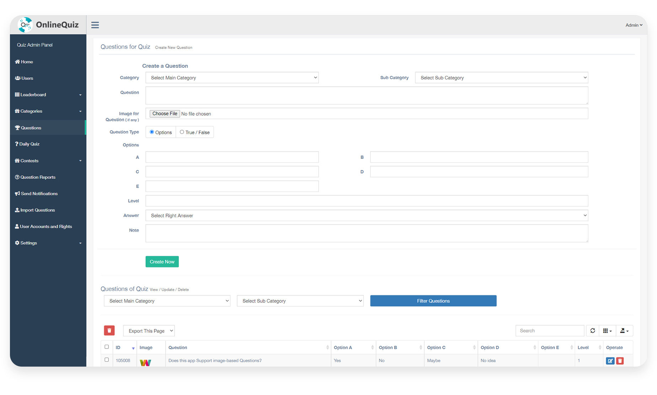Open the export data icon menu

[624, 330]
